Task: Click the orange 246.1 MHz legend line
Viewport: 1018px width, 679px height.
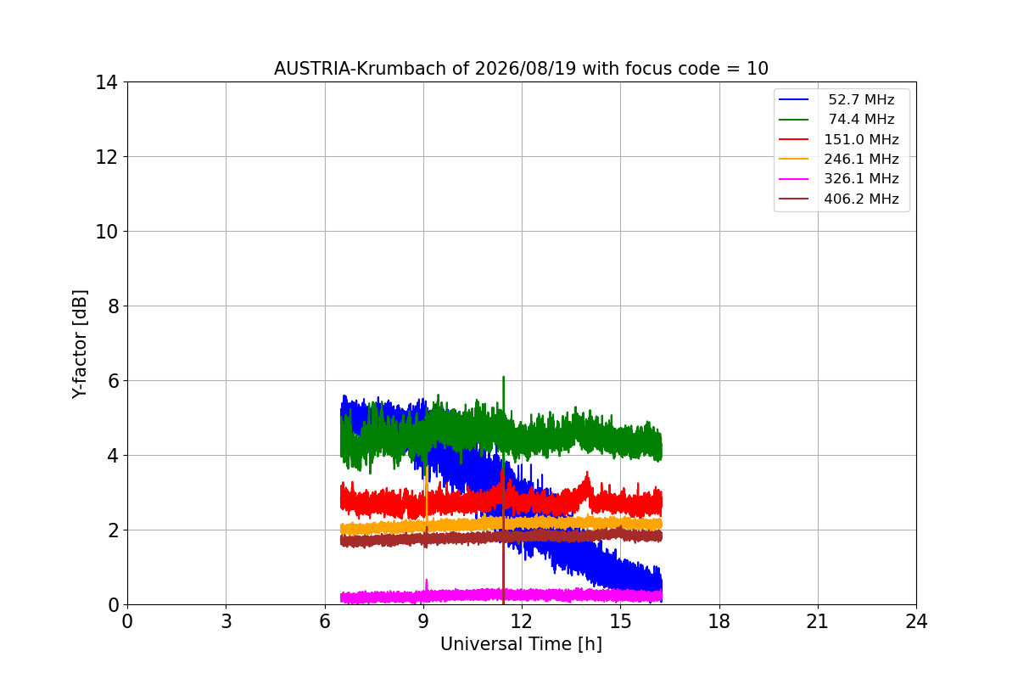Action: (794, 160)
